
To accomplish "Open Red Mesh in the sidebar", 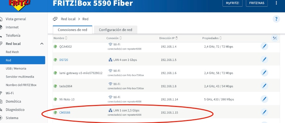I will [x=12, y=52].
